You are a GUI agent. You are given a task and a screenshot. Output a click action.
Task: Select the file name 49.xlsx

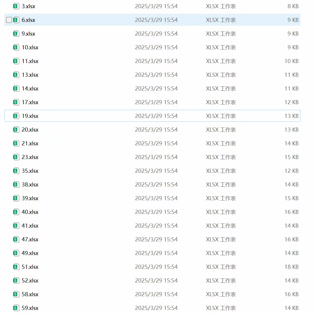click(30, 253)
